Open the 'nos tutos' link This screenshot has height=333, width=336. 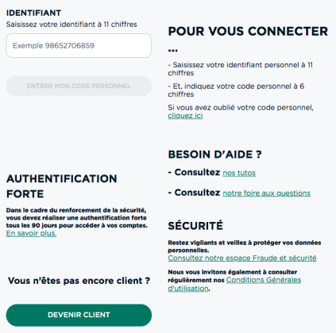click(x=239, y=173)
